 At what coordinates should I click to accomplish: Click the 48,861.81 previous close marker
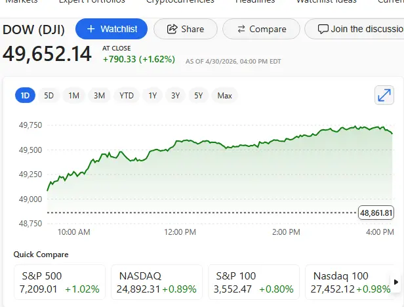tap(376, 213)
